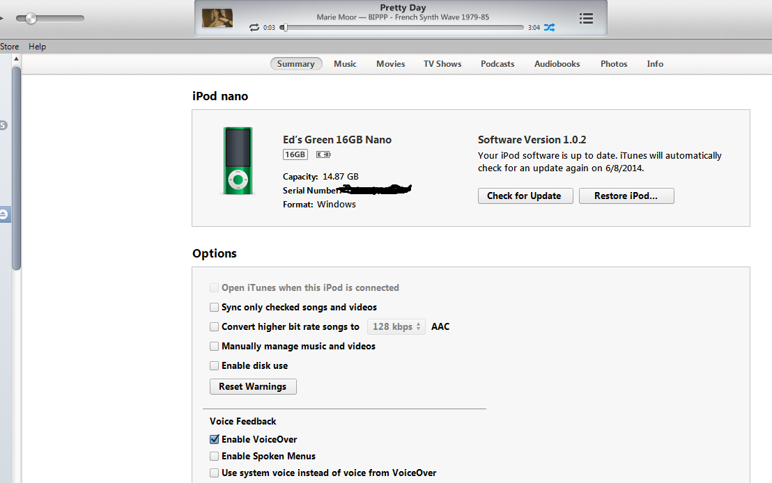Toggle the repeat icon in player
This screenshot has width=772, height=483.
(254, 28)
